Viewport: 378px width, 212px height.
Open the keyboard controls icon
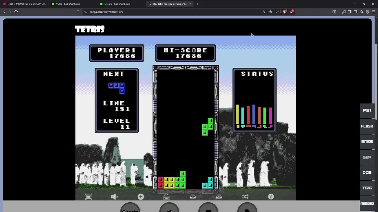coord(167,197)
